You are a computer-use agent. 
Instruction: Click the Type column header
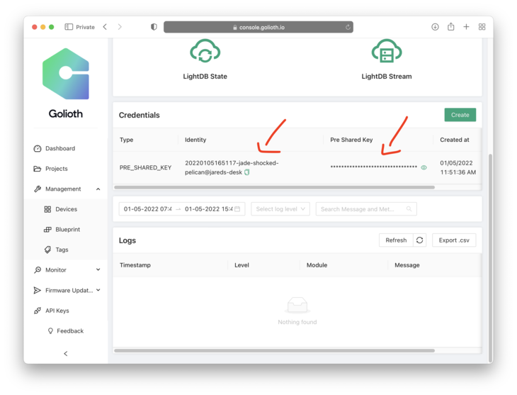(126, 140)
